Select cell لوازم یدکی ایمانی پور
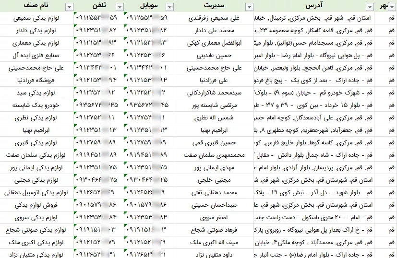This screenshot has width=397, height=258. 36,167
